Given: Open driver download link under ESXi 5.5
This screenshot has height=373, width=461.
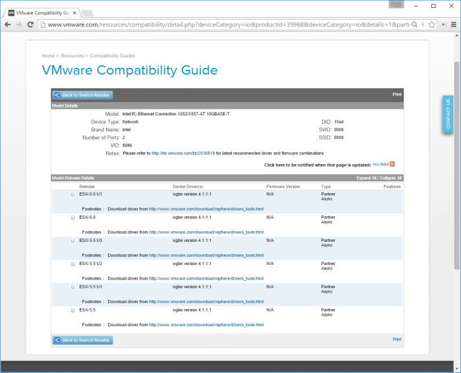Looking at the screenshot, I should point(206,325).
